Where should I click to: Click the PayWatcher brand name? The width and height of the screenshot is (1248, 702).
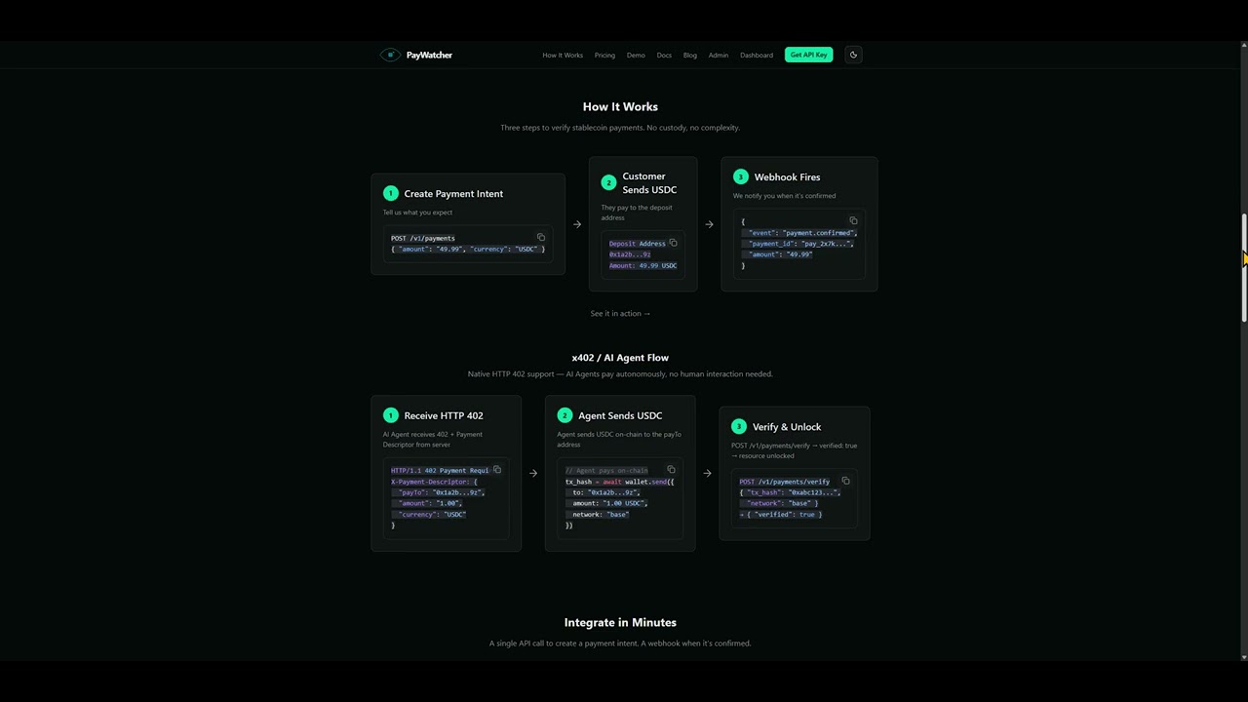429,55
